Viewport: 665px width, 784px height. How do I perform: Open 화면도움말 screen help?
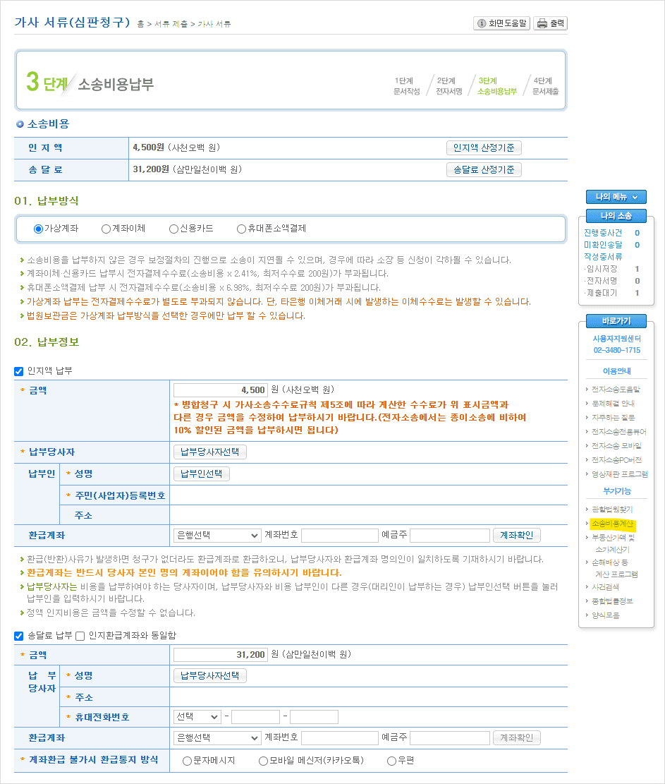(501, 23)
